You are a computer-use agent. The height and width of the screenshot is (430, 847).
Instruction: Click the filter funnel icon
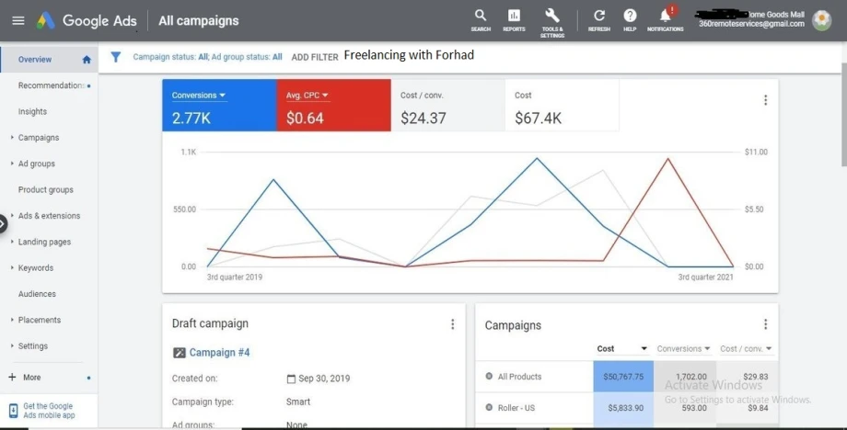pyautogui.click(x=116, y=57)
